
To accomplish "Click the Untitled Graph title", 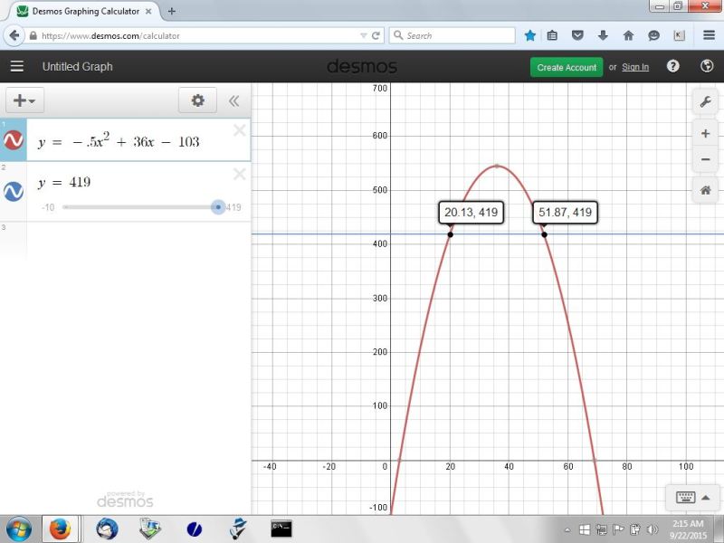I will (x=78, y=66).
